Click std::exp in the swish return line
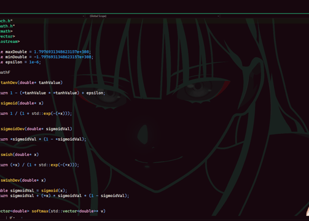 point(49,165)
